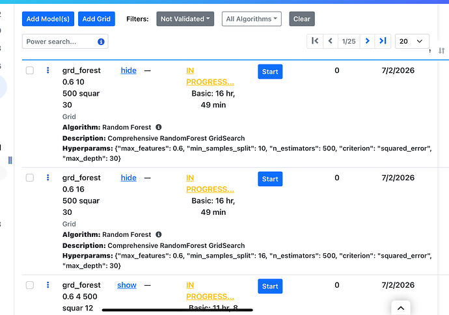Check the grd_forest 0.6 10 row checkbox
Image resolution: width=449 pixels, height=315 pixels.
(30, 70)
